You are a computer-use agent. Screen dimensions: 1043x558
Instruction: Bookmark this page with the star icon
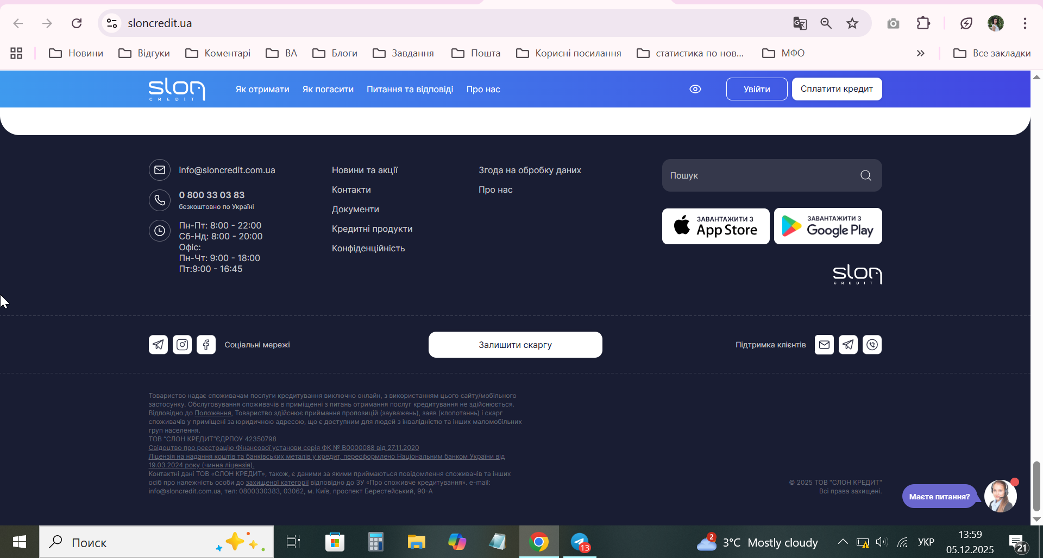point(852,23)
